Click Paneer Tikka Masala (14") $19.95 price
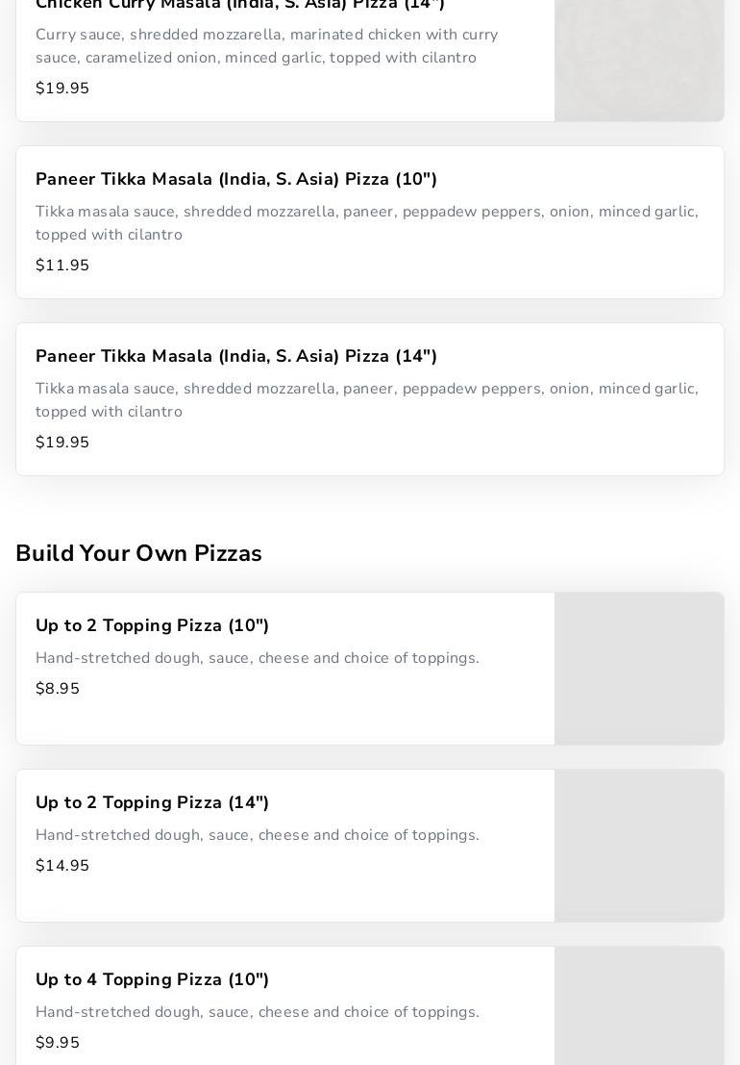740x1065 pixels. tap(62, 443)
